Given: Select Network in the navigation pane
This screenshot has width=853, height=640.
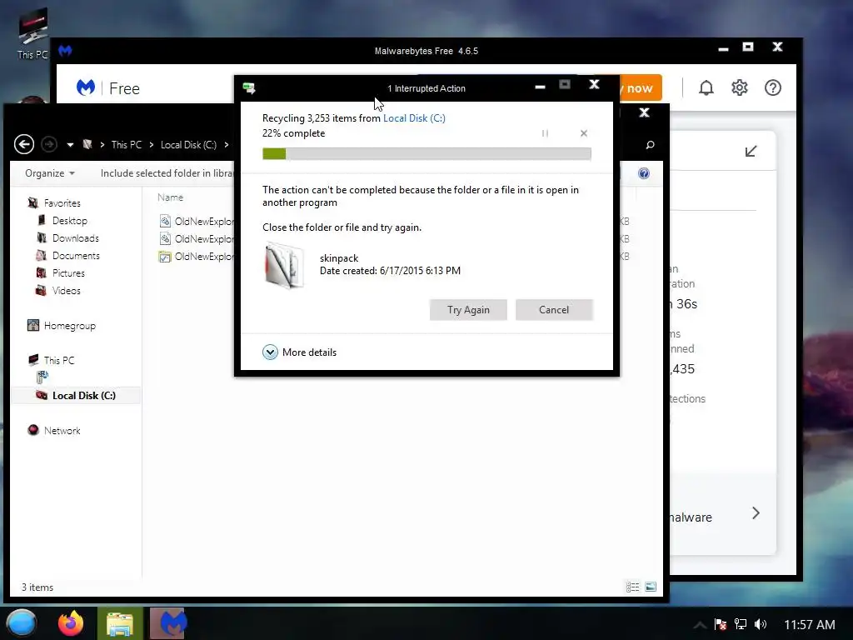Looking at the screenshot, I should coord(53,431).
